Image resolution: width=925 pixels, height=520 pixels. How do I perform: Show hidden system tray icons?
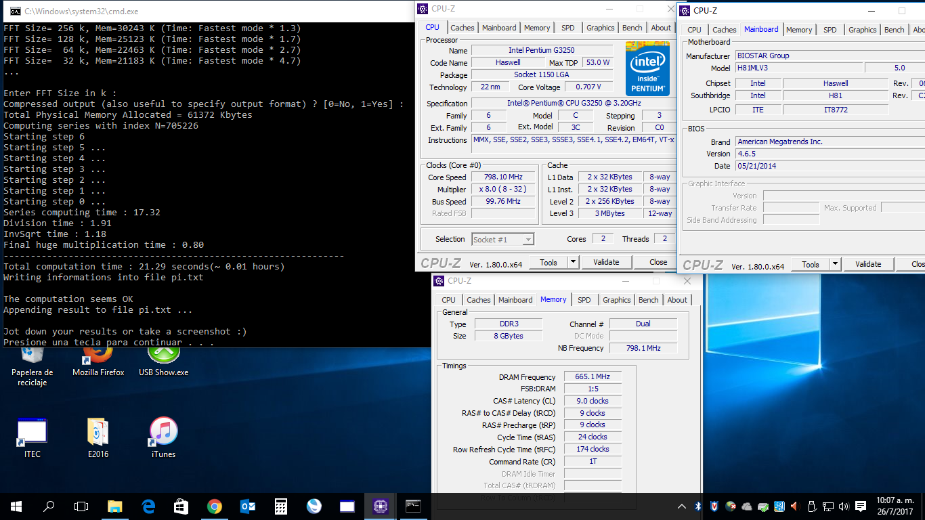tap(682, 506)
